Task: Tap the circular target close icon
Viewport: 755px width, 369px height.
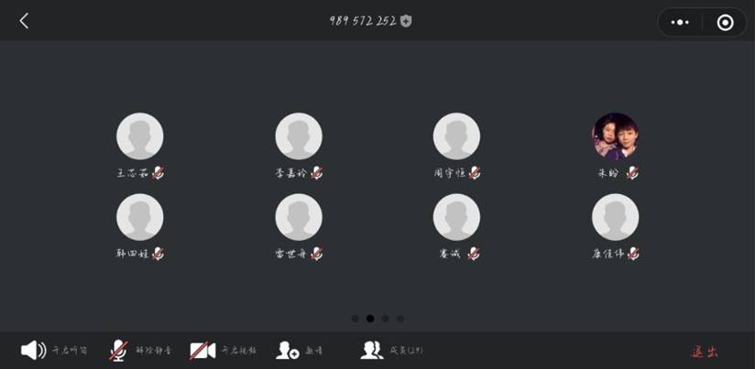Action: (725, 22)
